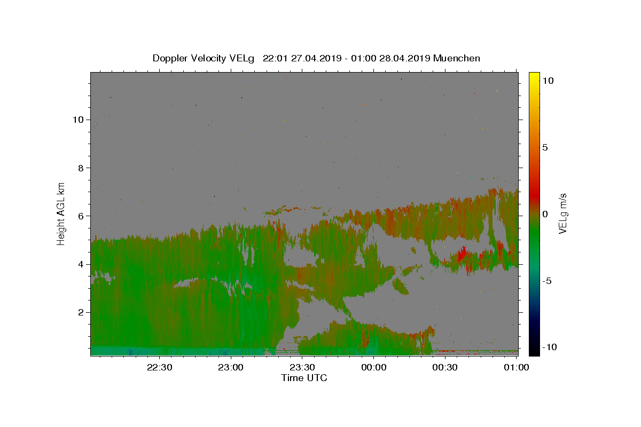Click the '23:00' time tick label

pos(231,367)
